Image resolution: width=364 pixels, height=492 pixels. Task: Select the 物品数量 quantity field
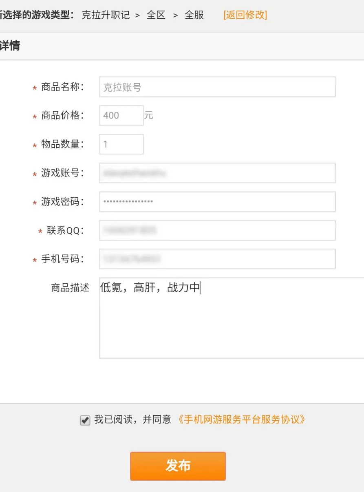coord(121,144)
